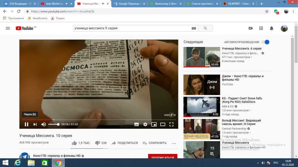Run search with the magnifier button
Image resolution: width=298 pixels, height=167 pixels.
coord(205,28)
